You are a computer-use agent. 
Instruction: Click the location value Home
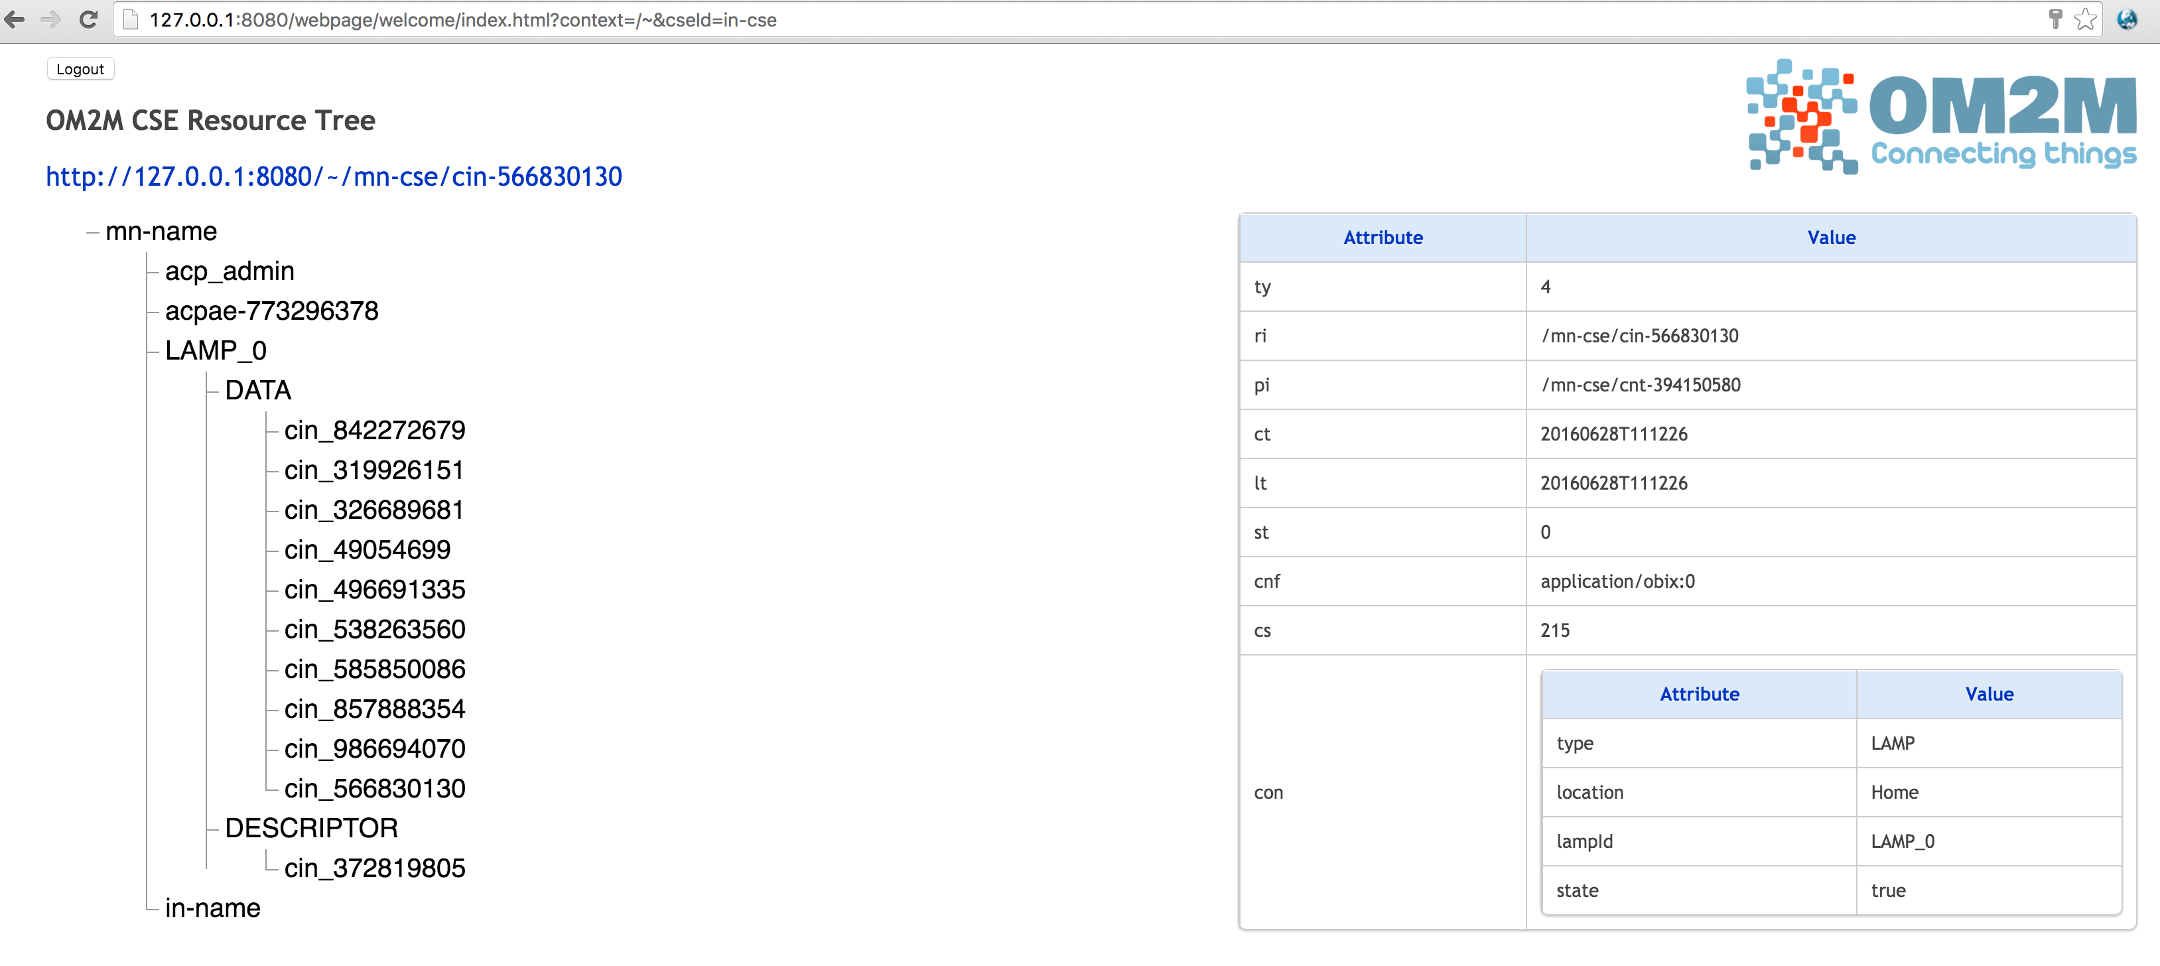pyautogui.click(x=1894, y=793)
